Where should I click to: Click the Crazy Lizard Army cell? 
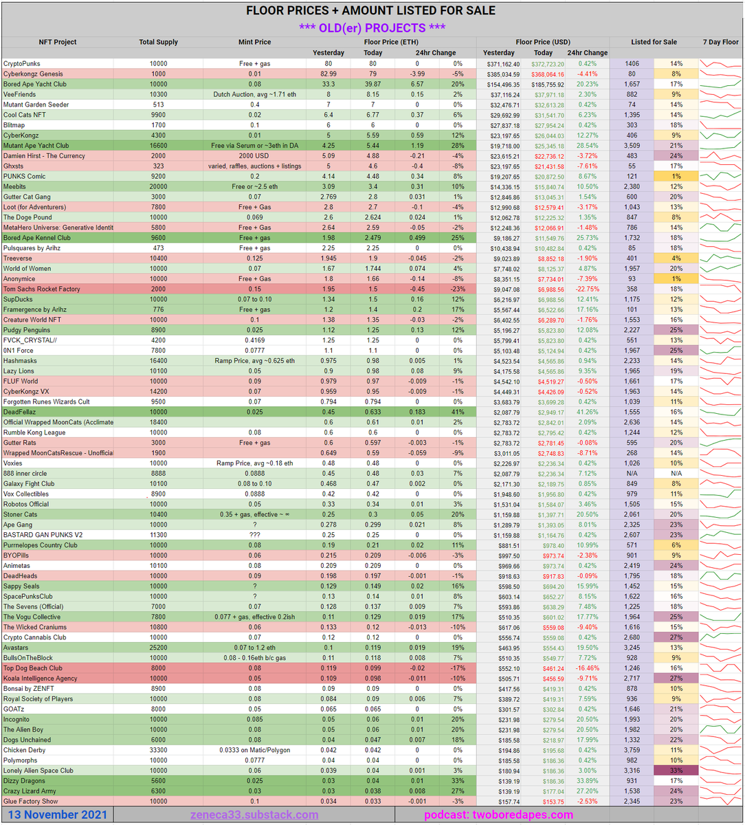point(30,791)
